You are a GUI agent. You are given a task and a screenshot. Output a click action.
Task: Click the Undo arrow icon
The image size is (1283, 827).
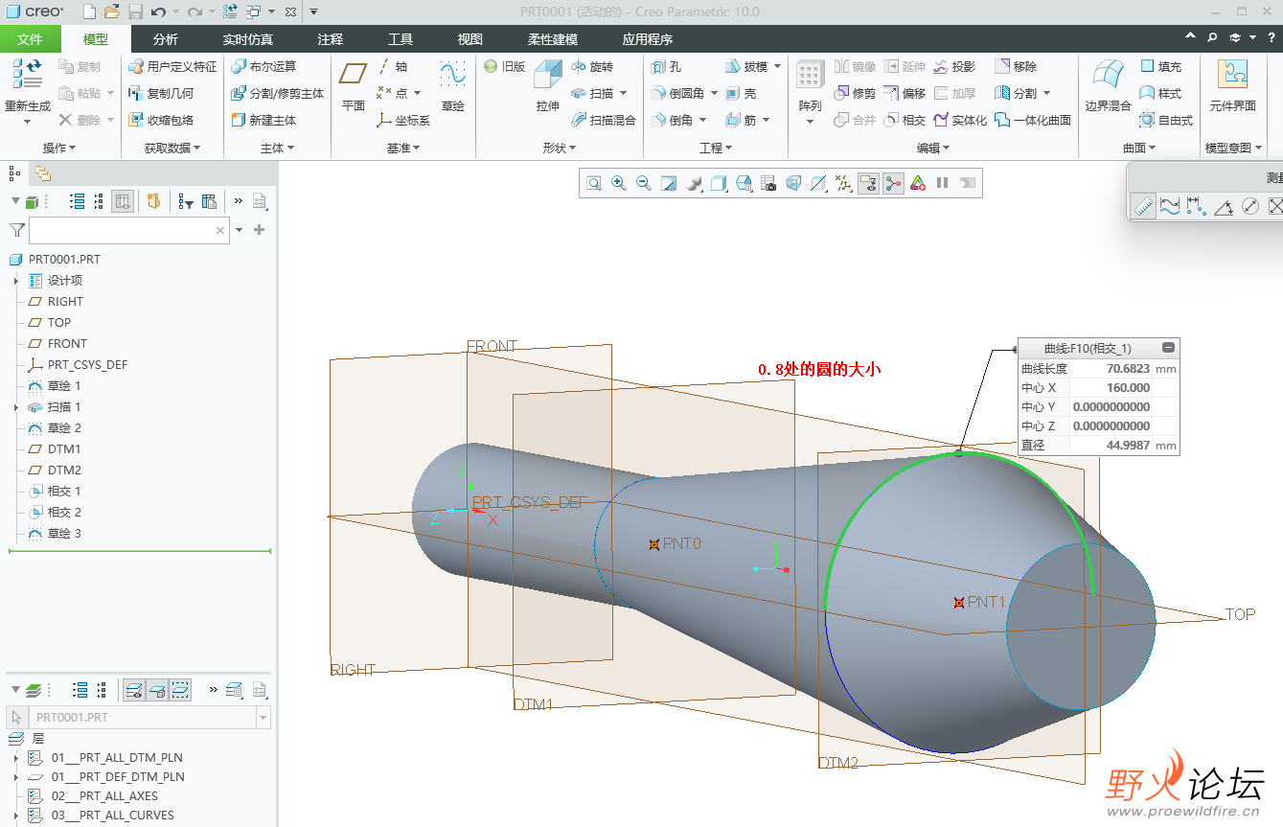(158, 11)
